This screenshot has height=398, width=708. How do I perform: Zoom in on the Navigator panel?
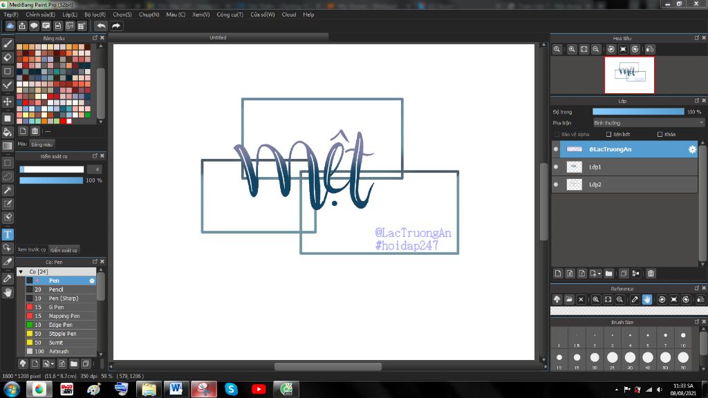(572, 49)
